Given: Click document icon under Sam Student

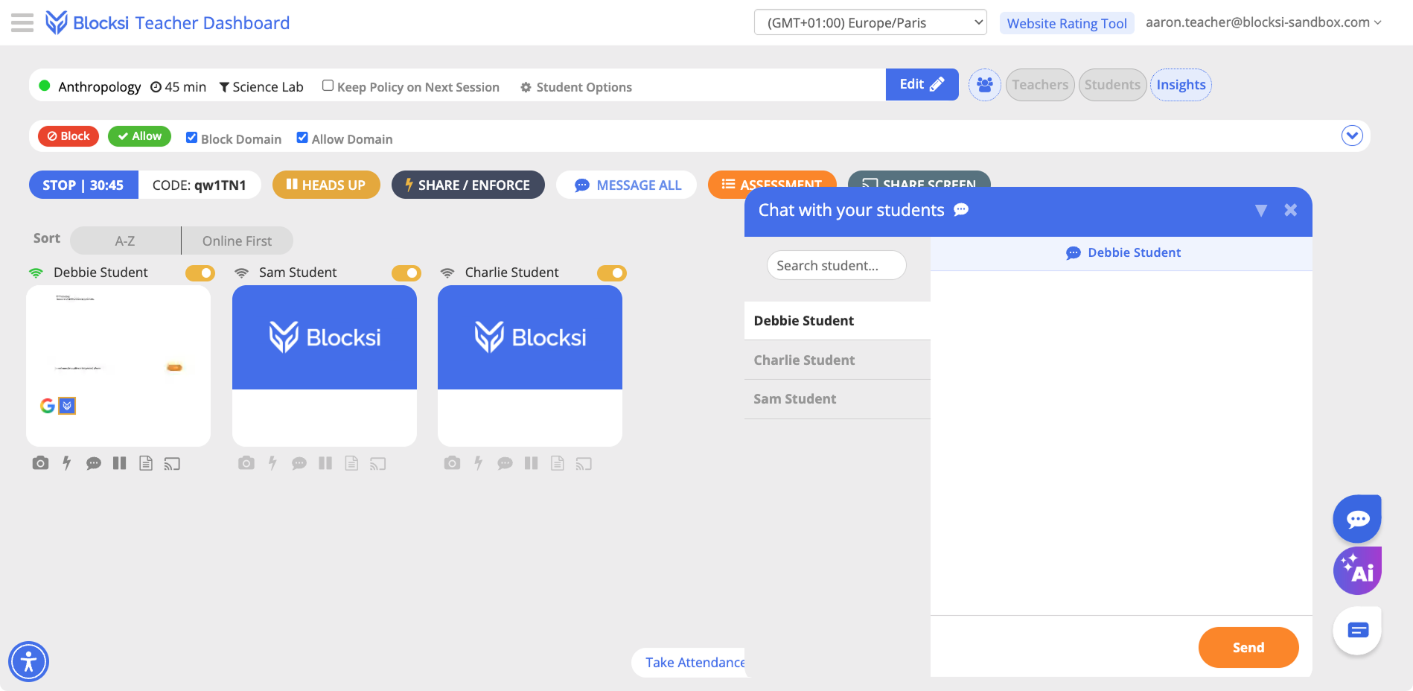Looking at the screenshot, I should pyautogui.click(x=352, y=463).
